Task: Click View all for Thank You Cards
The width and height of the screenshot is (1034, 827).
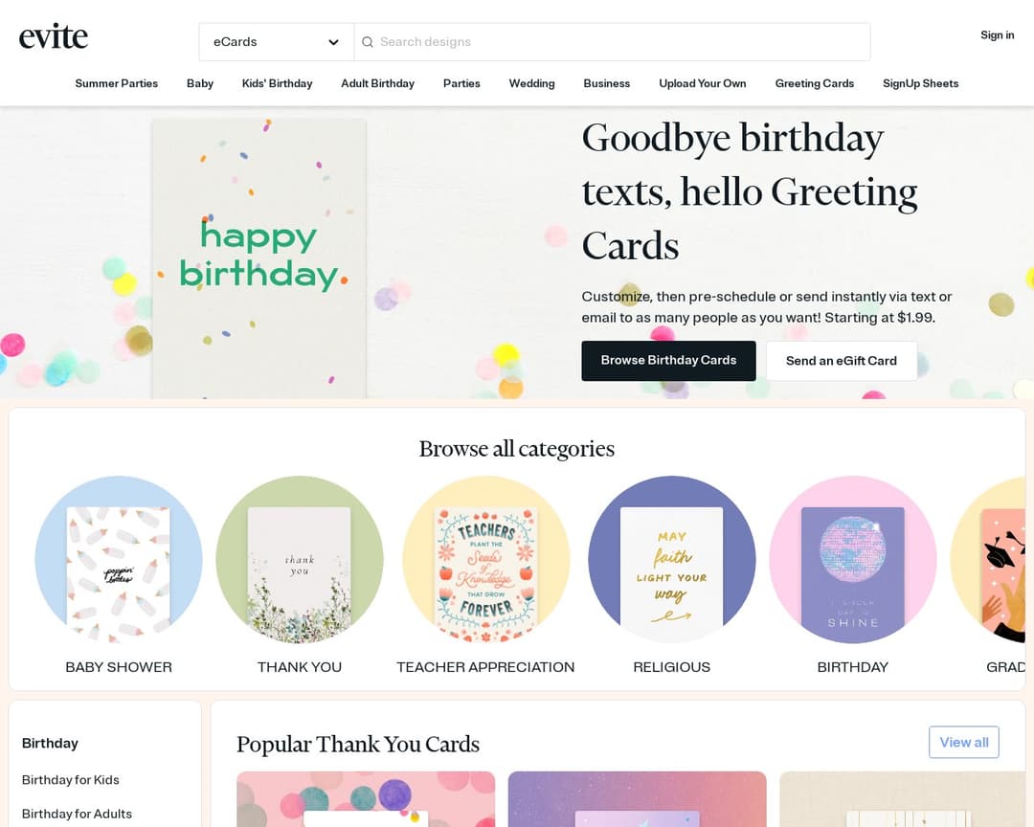Action: click(964, 743)
